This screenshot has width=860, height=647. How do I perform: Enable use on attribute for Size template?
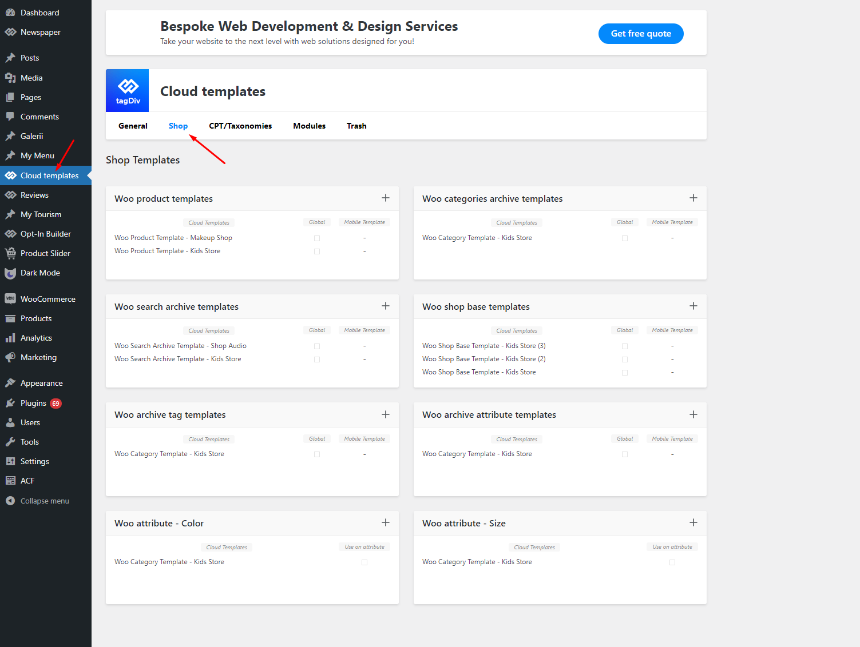(672, 562)
